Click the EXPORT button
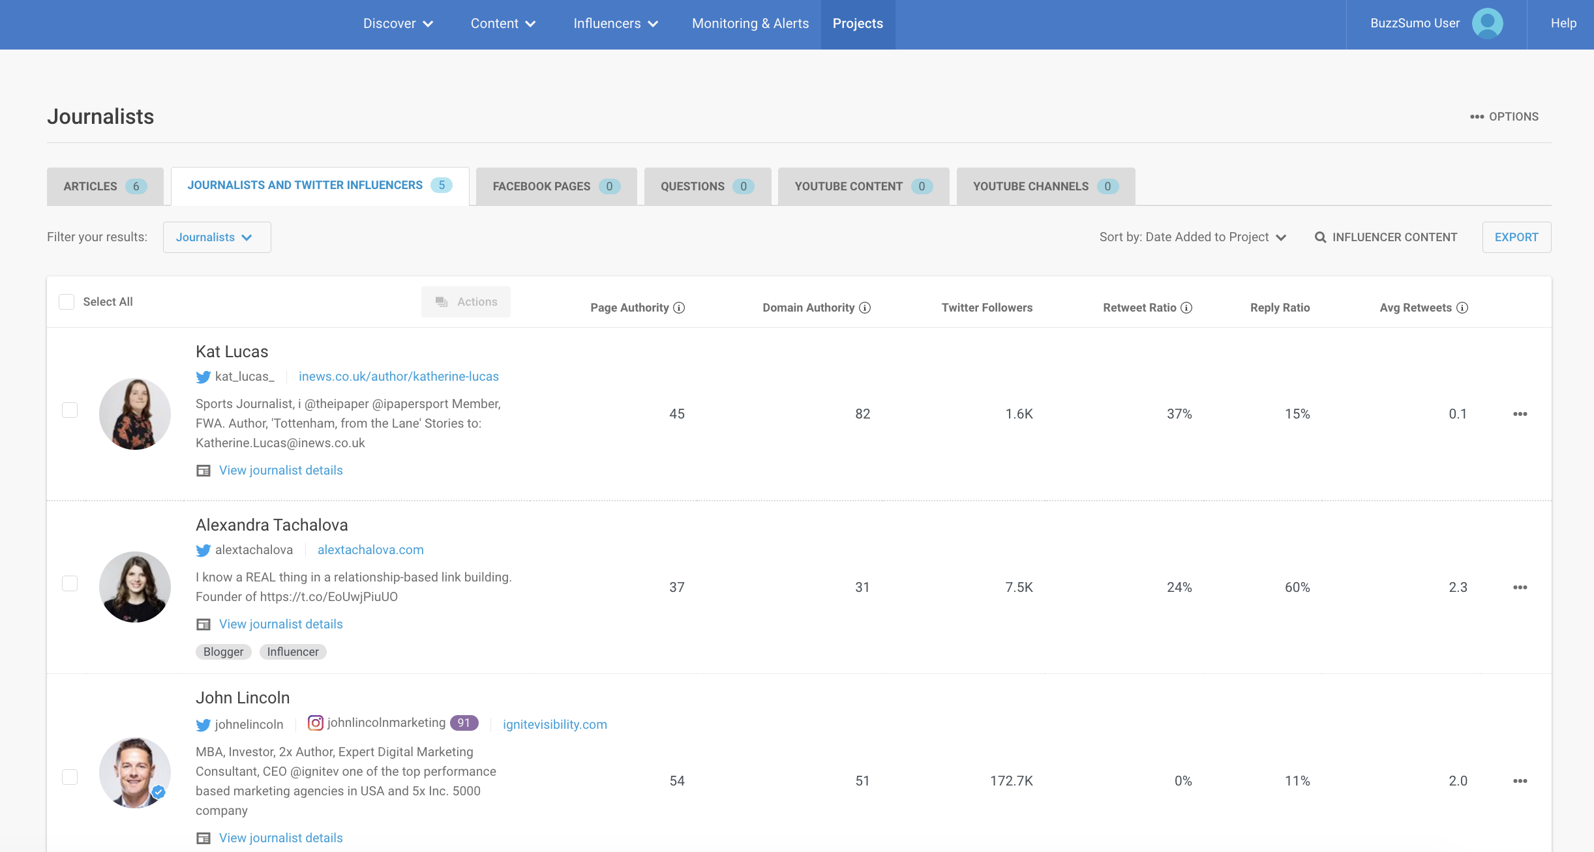 1516,237
